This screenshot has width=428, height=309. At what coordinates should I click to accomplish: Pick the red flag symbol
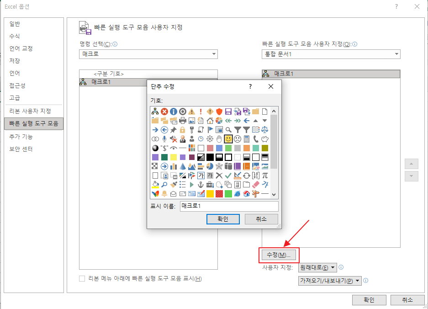click(x=210, y=129)
